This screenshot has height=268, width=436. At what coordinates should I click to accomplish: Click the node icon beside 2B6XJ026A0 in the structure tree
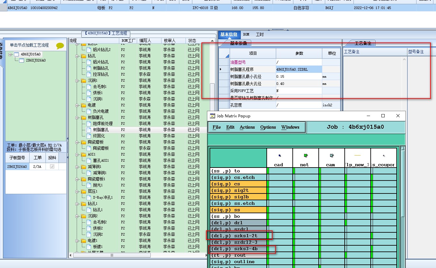pos(21,61)
